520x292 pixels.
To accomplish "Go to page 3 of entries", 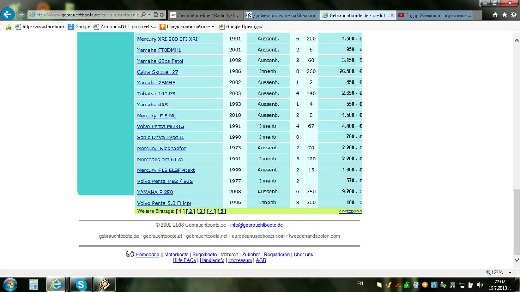I will click(201, 211).
